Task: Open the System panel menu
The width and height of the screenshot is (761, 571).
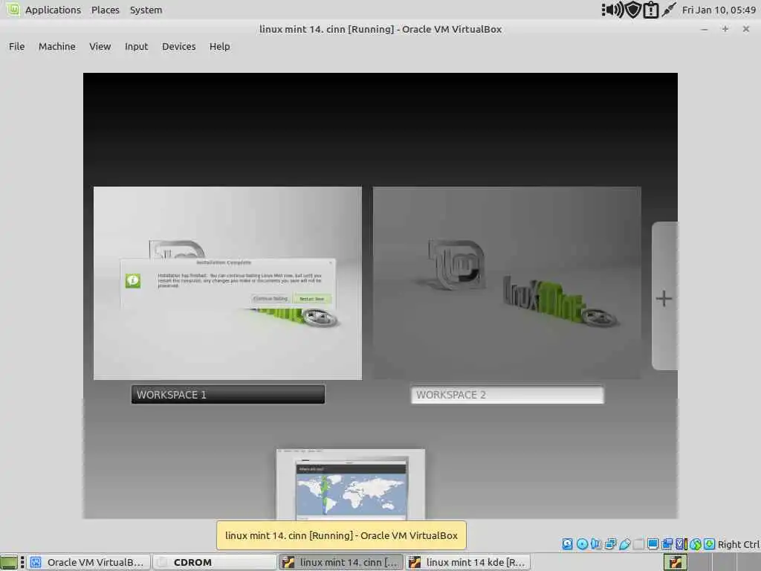Action: pyautogui.click(x=146, y=10)
